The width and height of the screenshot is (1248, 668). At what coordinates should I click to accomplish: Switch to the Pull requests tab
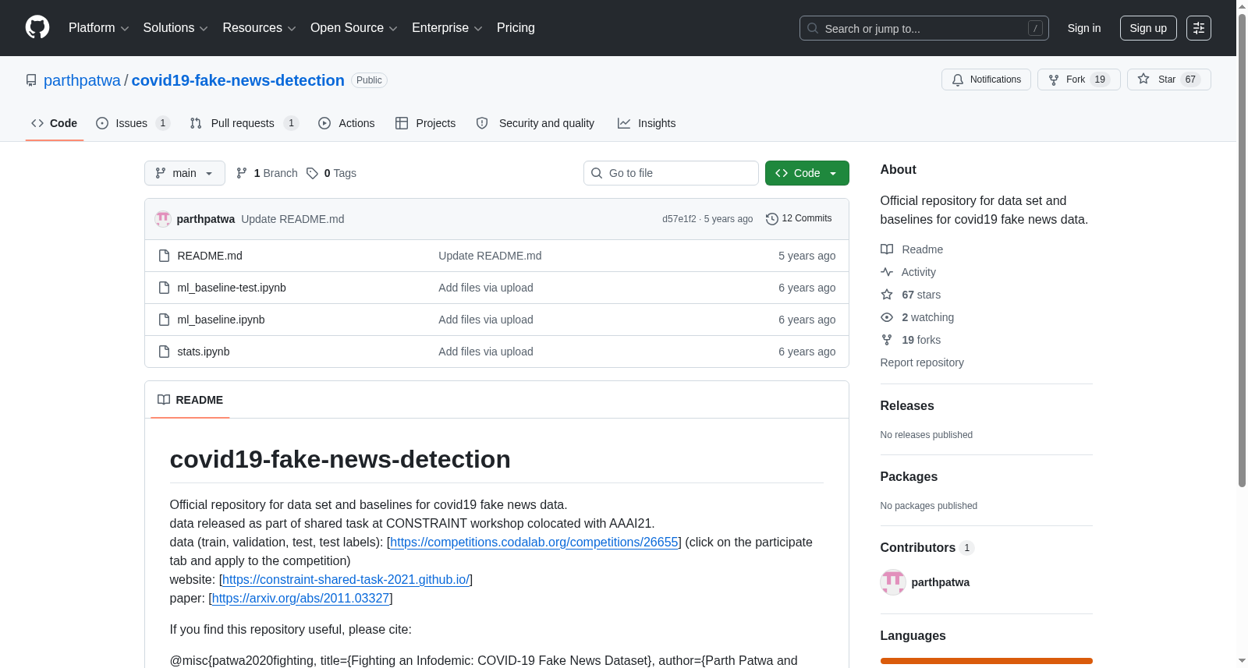[x=244, y=123]
